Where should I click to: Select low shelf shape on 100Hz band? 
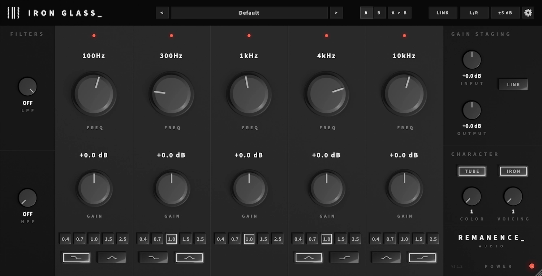(x=76, y=258)
